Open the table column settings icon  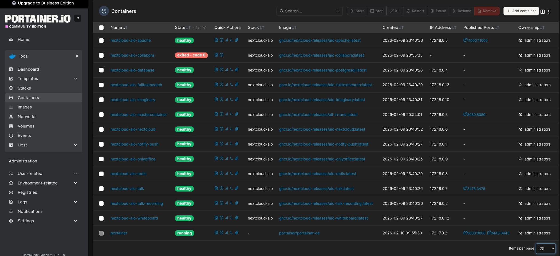(542, 11)
